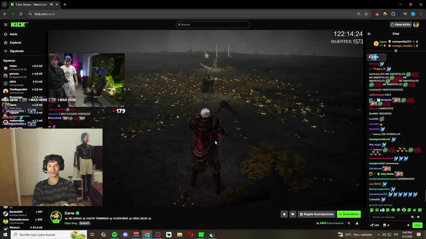Open media control button in Chrome

pyautogui.click(x=405, y=14)
